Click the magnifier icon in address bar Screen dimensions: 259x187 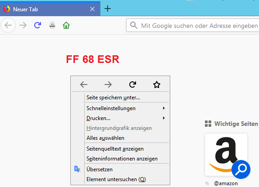(134, 25)
